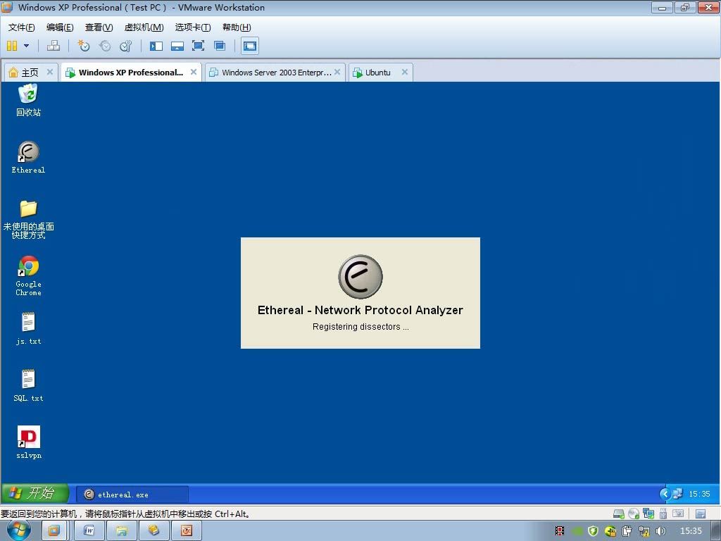Click the green shield security tray icon
Viewport: 721px width, 541px height.
coord(593,531)
